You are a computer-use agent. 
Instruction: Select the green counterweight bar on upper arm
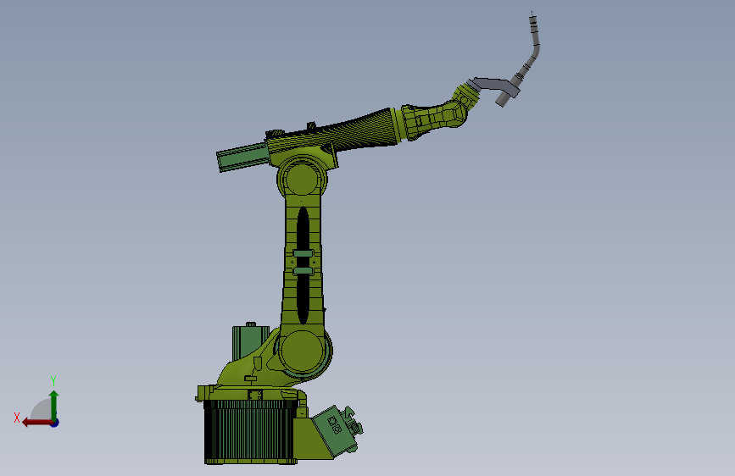242,157
